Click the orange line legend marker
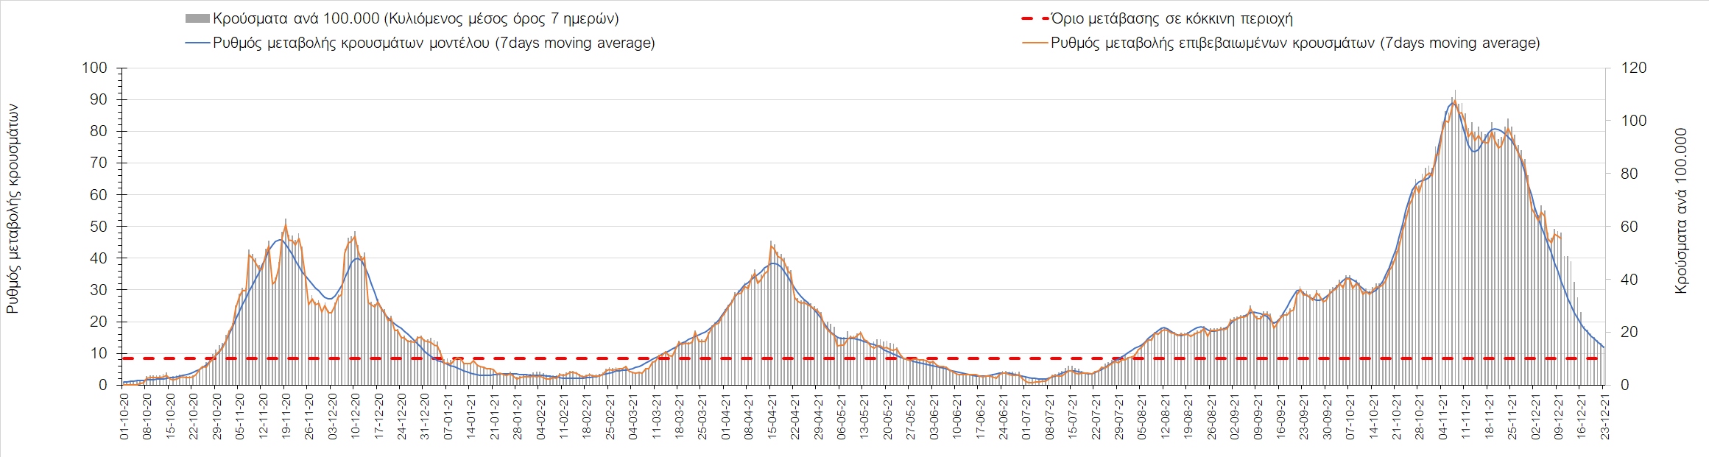The width and height of the screenshot is (1709, 457). [x=1035, y=43]
